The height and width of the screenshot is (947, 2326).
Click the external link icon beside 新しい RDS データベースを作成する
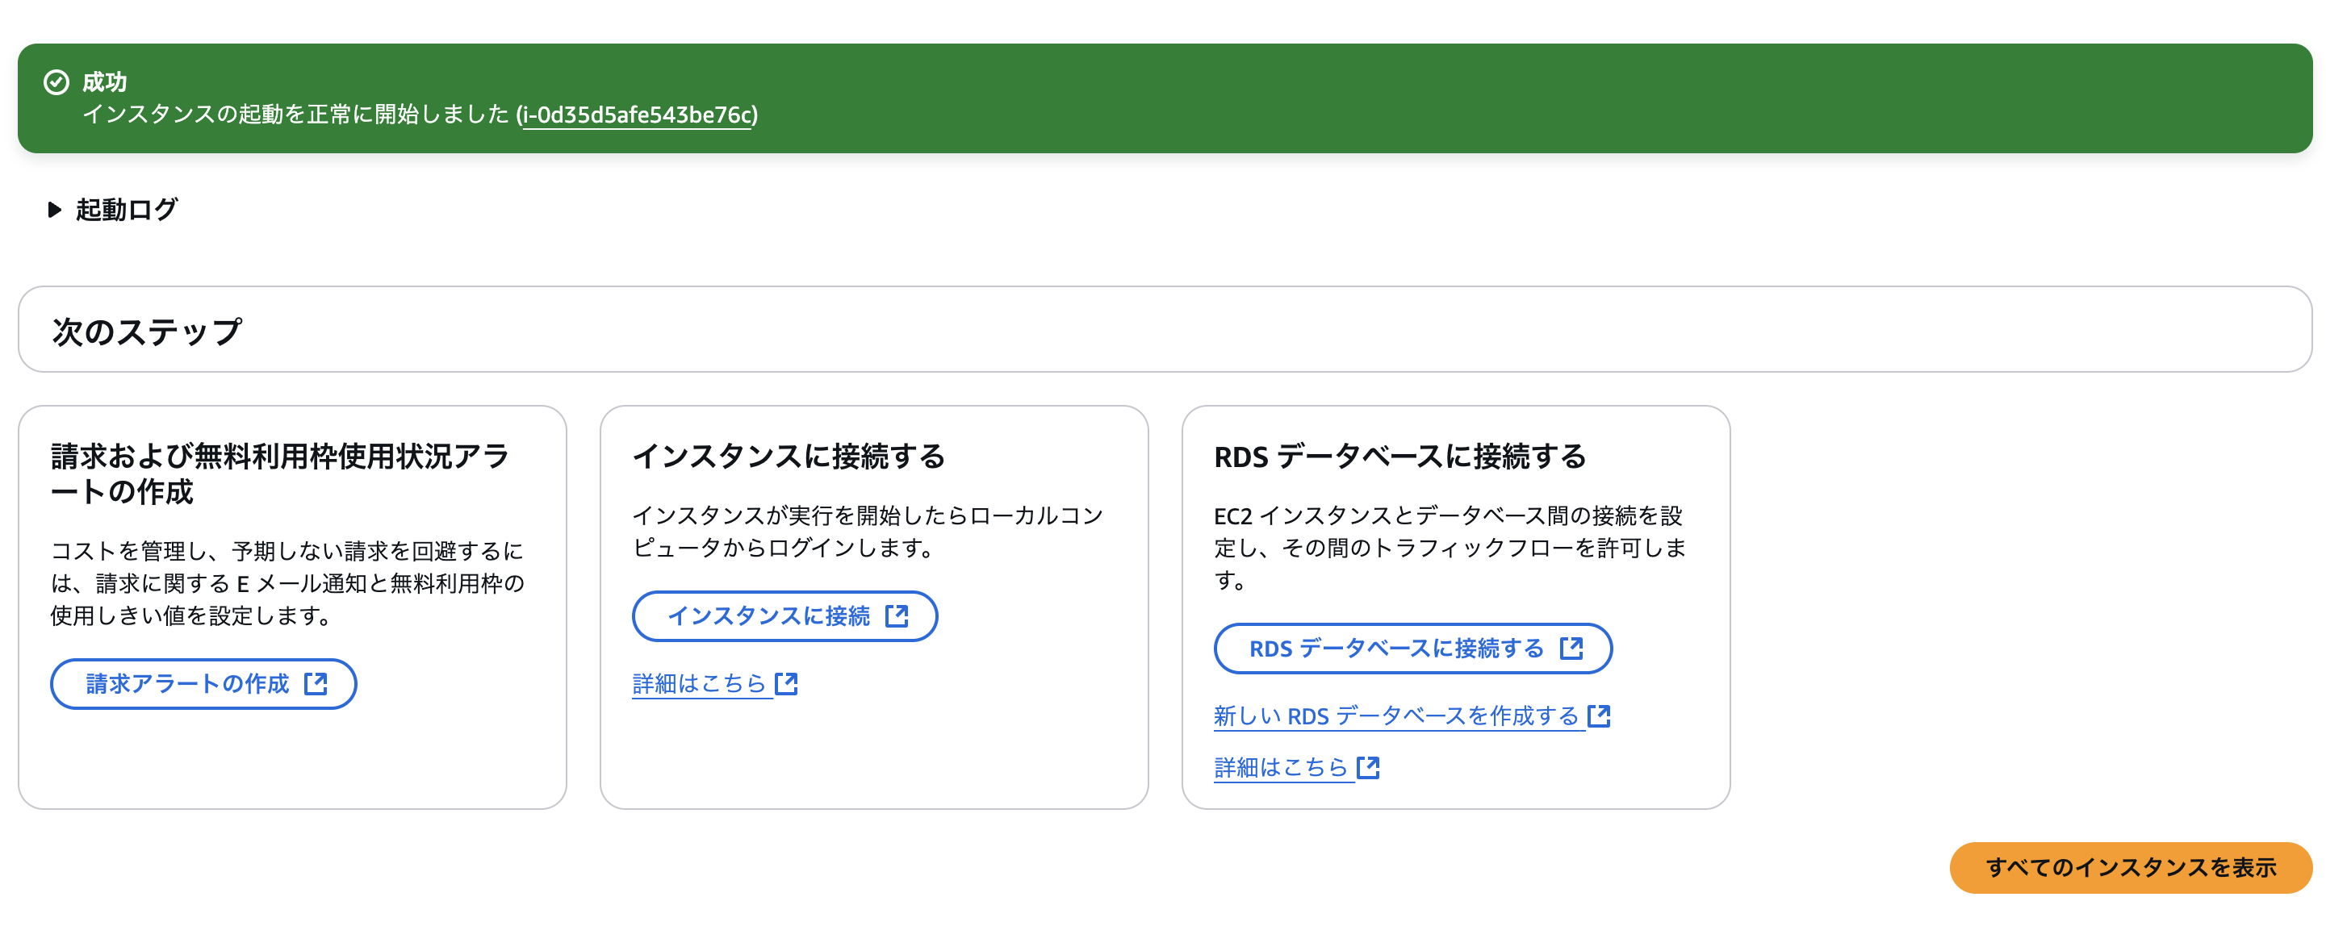tap(1599, 715)
